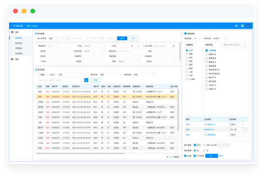Screen dimensions: 263x175
Task: Uncheck the first checked item in exam checklist
Action: pos(207,51)
